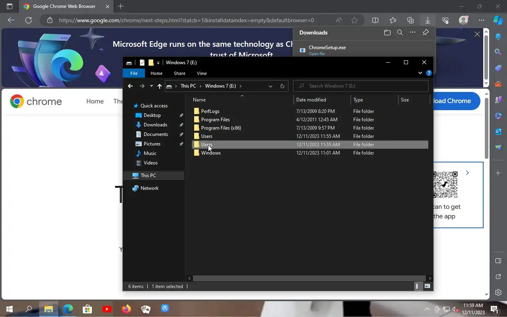Enable Edge split screen
This screenshot has height=317, width=507.
[x=375, y=20]
